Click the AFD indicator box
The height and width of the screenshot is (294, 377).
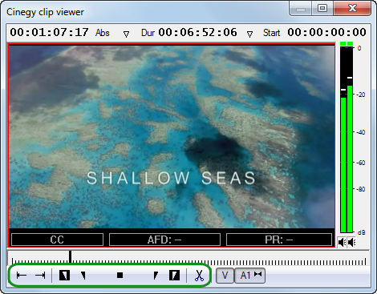pos(164,240)
